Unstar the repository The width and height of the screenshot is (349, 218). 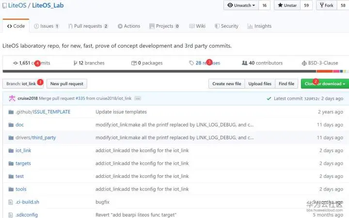(x=287, y=5)
